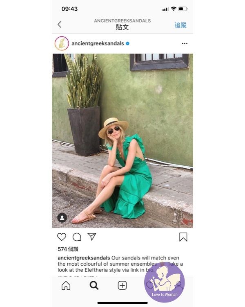
Task: Like the post with heart icon
Action: click(x=62, y=237)
